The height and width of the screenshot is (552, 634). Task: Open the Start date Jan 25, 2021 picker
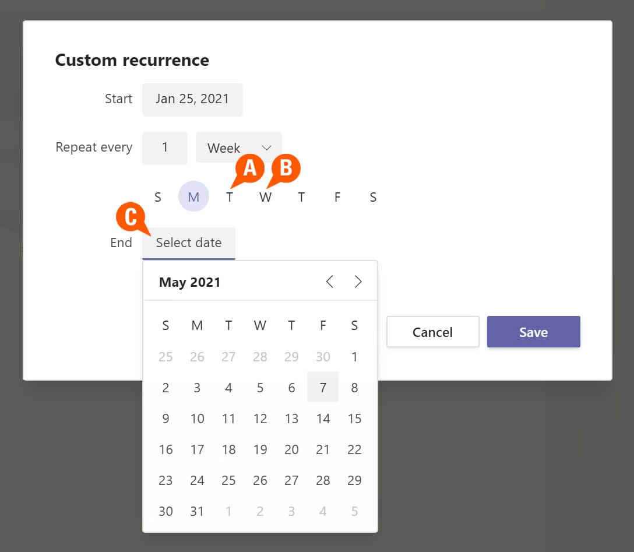192,99
